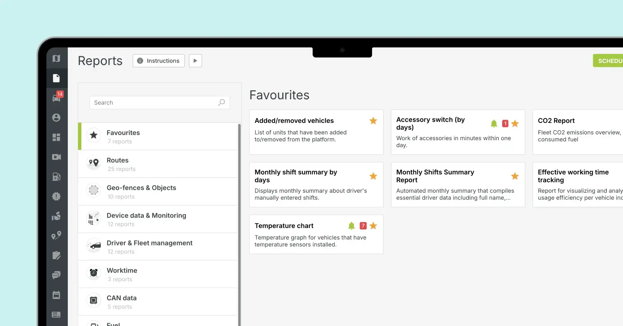Click the Routes pin category icon
The width and height of the screenshot is (623, 326).
pyautogui.click(x=93, y=163)
